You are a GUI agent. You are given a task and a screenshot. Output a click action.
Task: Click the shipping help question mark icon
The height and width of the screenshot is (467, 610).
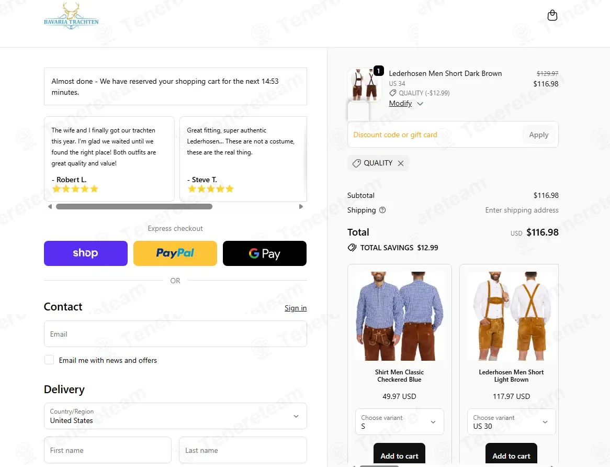coord(382,210)
